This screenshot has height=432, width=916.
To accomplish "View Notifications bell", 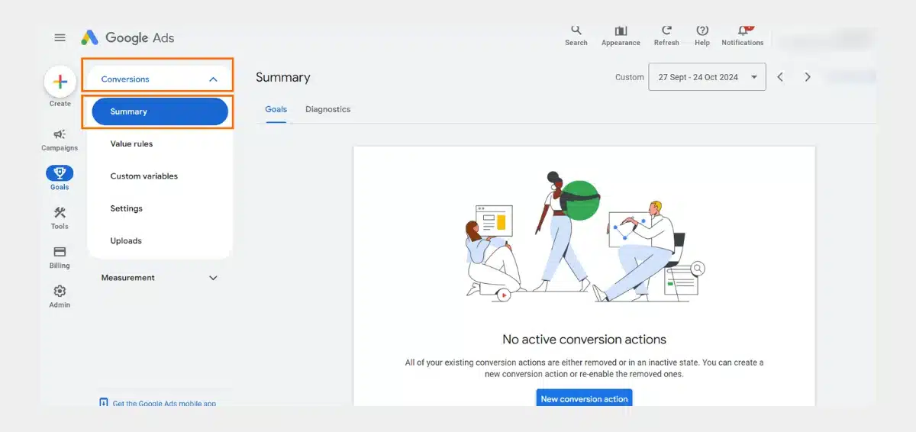I will 743,35.
